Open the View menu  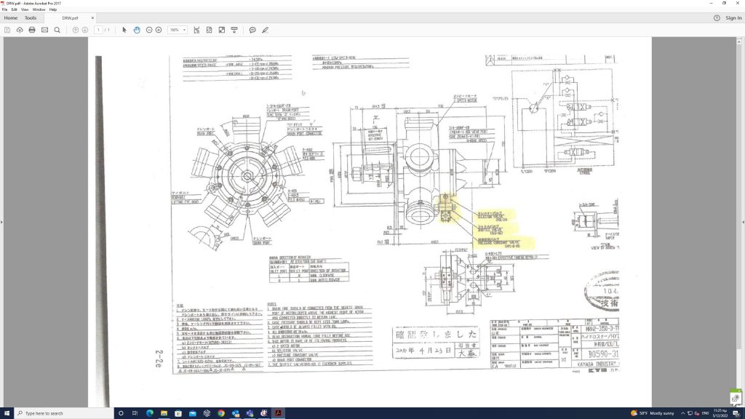[25, 9]
